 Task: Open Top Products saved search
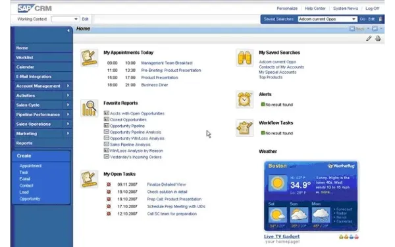[271, 77]
